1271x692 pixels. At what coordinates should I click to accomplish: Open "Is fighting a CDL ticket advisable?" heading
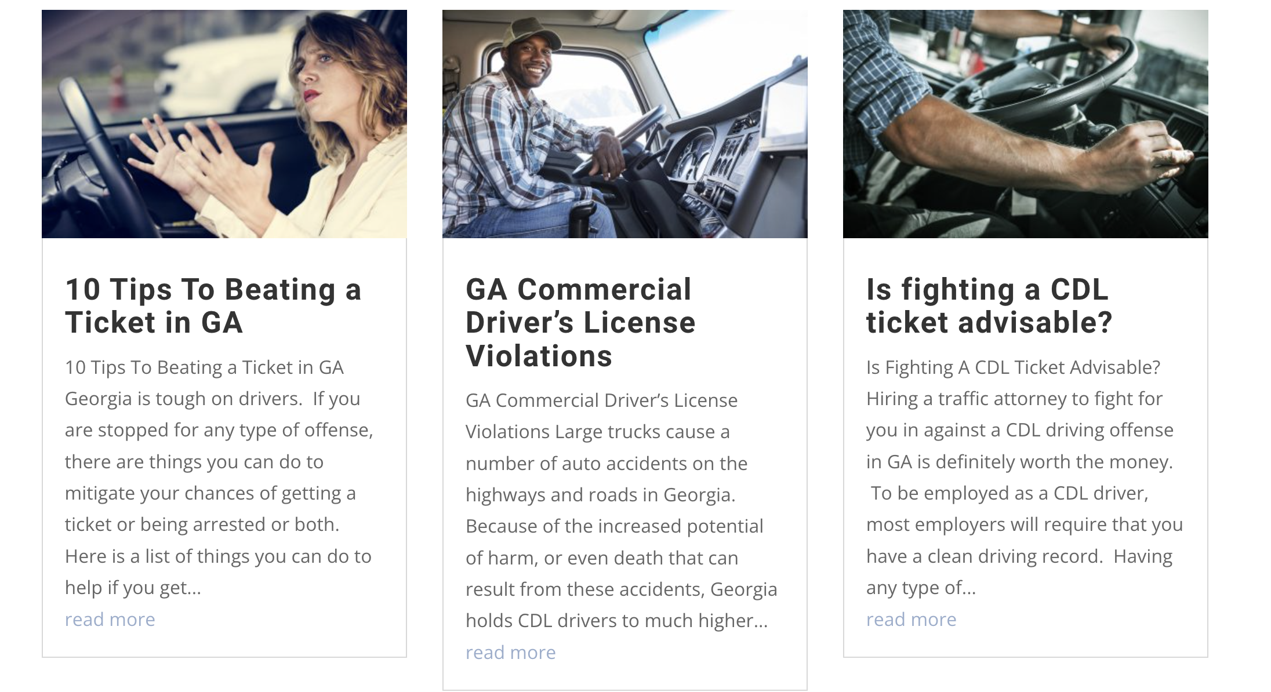click(989, 305)
